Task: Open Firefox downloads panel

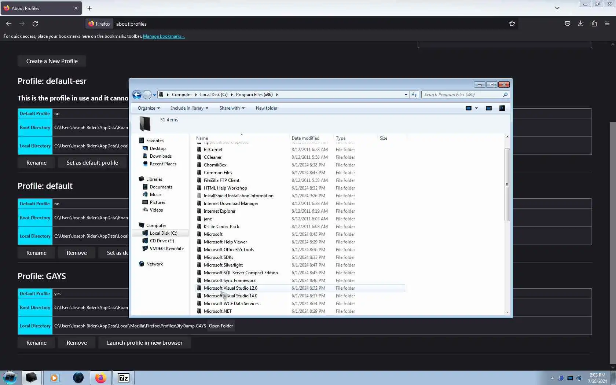Action: [x=580, y=24]
